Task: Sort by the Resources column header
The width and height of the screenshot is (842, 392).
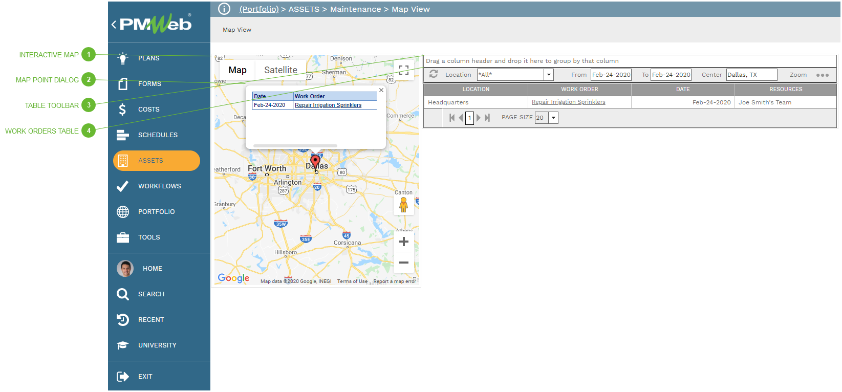Action: (786, 90)
